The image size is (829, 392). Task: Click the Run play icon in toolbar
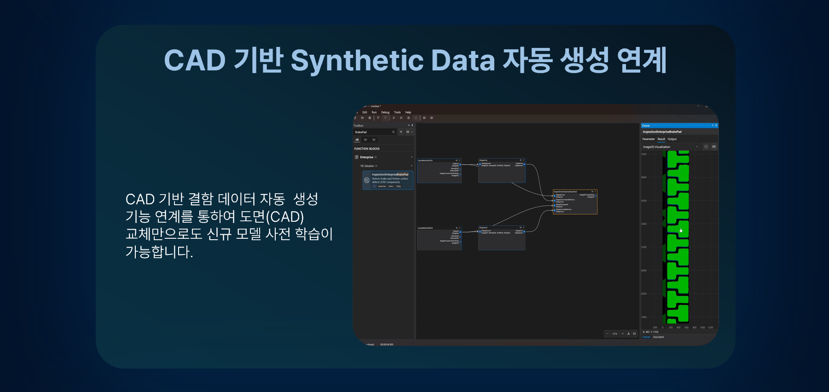click(394, 118)
